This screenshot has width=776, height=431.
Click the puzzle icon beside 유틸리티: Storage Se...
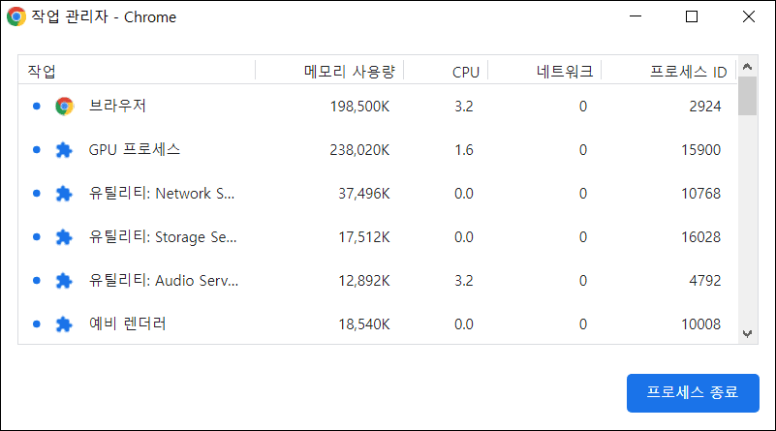click(x=64, y=237)
